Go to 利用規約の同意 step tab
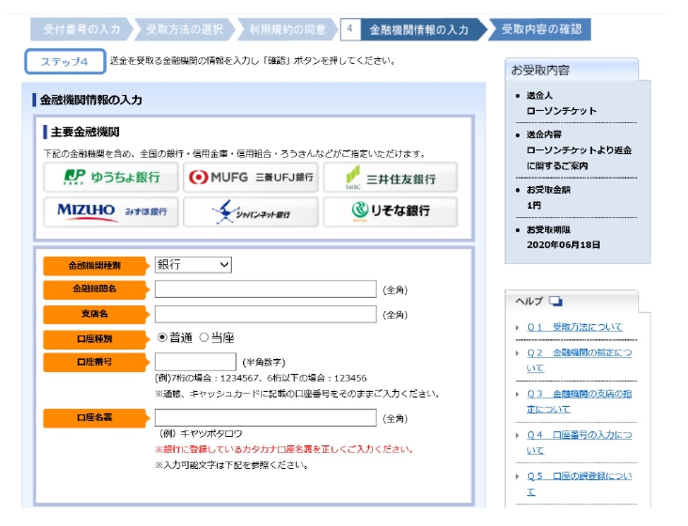 (x=287, y=29)
